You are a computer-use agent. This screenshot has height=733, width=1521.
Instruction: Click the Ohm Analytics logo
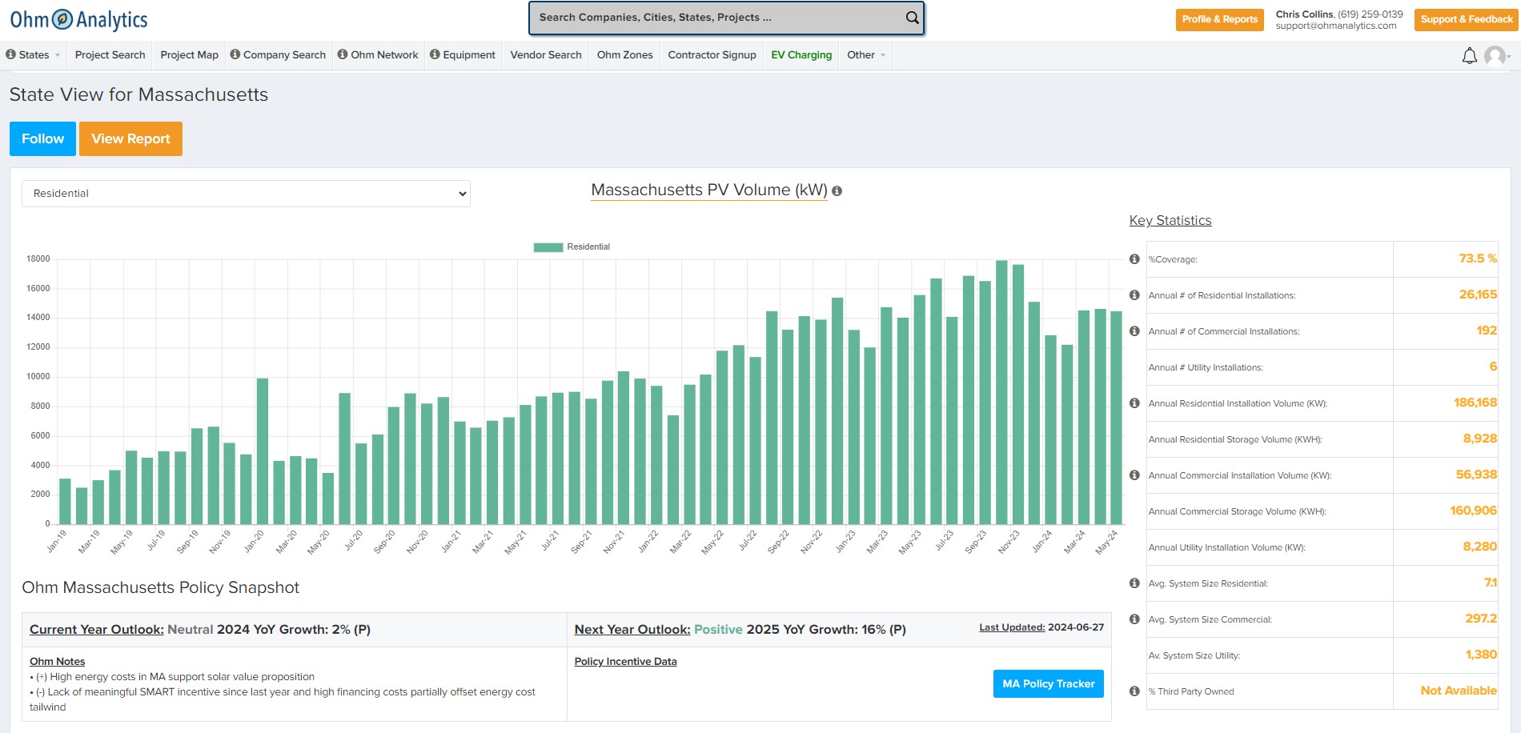(78, 19)
